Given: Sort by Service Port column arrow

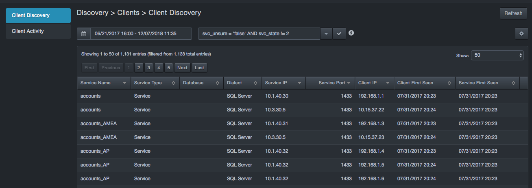Looking at the screenshot, I should click(x=349, y=83).
